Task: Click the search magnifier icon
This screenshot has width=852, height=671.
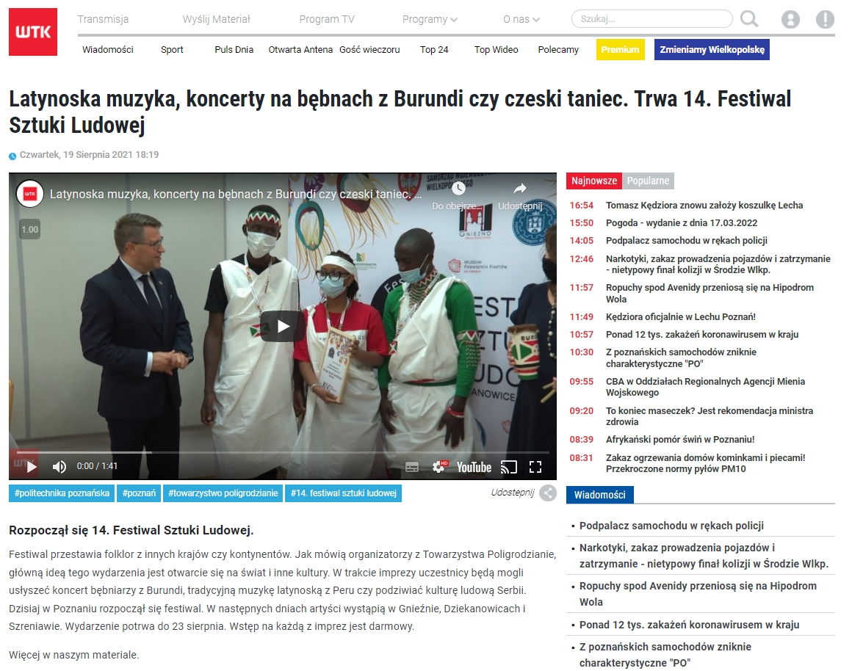Action: 749,19
